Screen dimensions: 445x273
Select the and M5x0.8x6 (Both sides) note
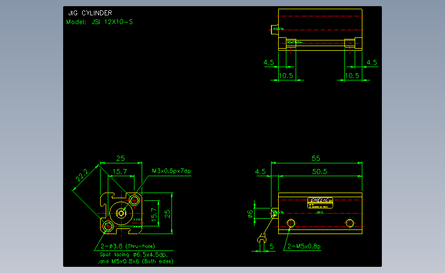(x=136, y=261)
